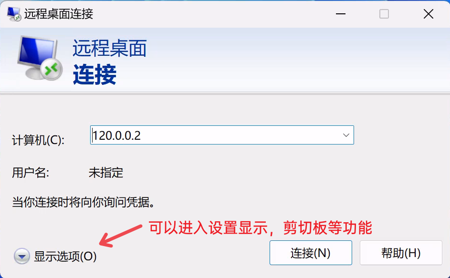The width and height of the screenshot is (450, 278).
Task: Click the large monitor icon in banner
Action: (40, 58)
